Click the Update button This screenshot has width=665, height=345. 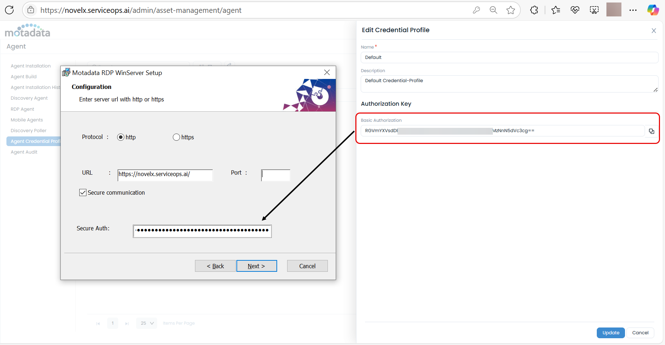tap(611, 333)
